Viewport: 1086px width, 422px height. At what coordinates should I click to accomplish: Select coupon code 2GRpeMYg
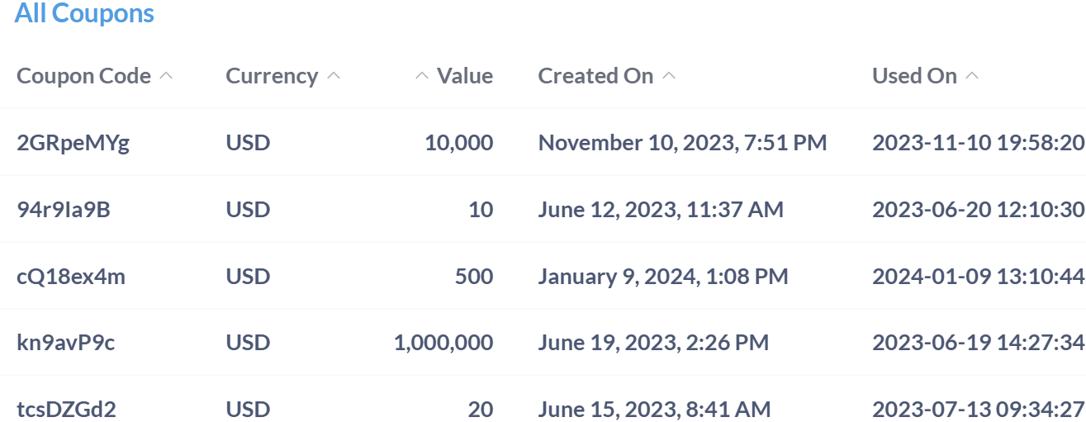pyautogui.click(x=74, y=143)
